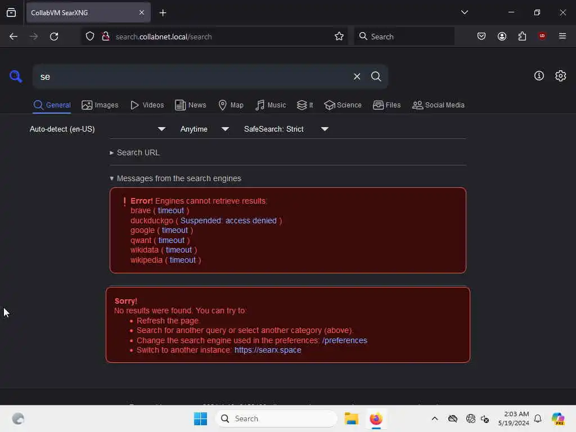
Task: Switch to the News category
Action: click(x=190, y=105)
